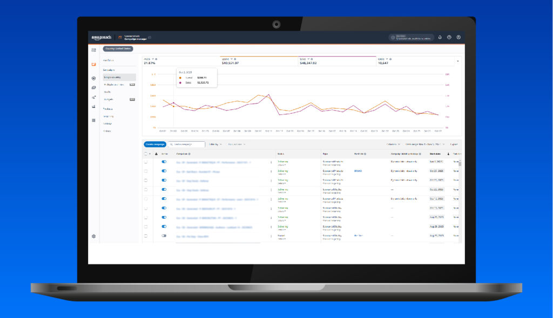Screen dimensions: 553x318
Task: Click the orange campaigns icon in sidebar
Action: pos(94,64)
